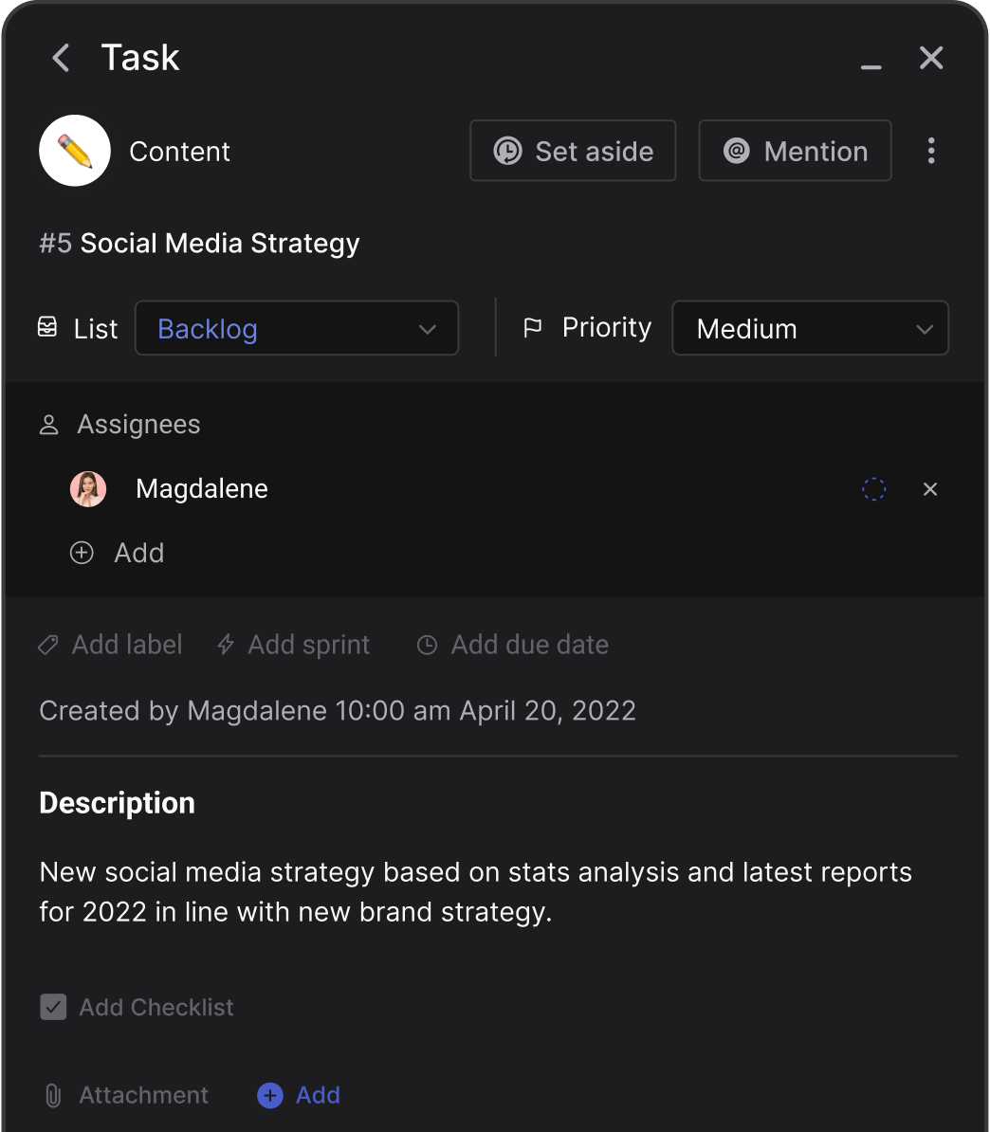Click the Social Media Strategy task title
This screenshot has width=990, height=1132.
pyautogui.click(x=219, y=244)
